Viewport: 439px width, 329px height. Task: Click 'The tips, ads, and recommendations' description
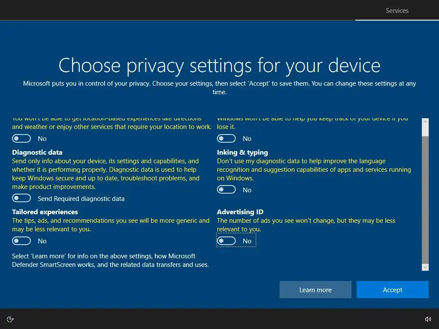click(x=111, y=224)
